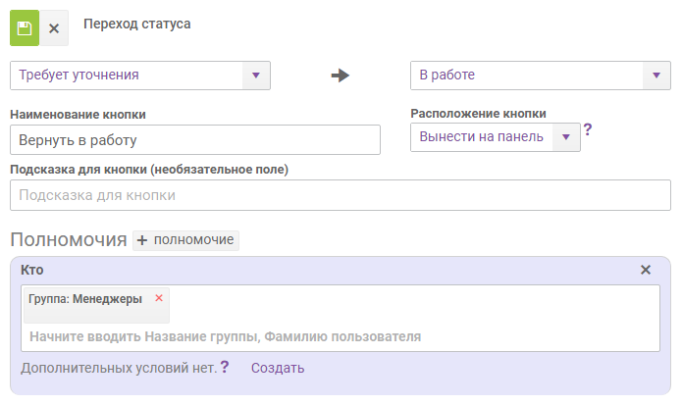Screen dimensions: 682x405
Task: Close the "Кто" permission block
Action: pos(646,270)
